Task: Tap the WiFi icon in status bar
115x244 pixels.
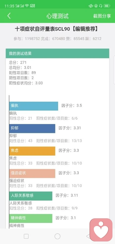Action: click(27, 6)
